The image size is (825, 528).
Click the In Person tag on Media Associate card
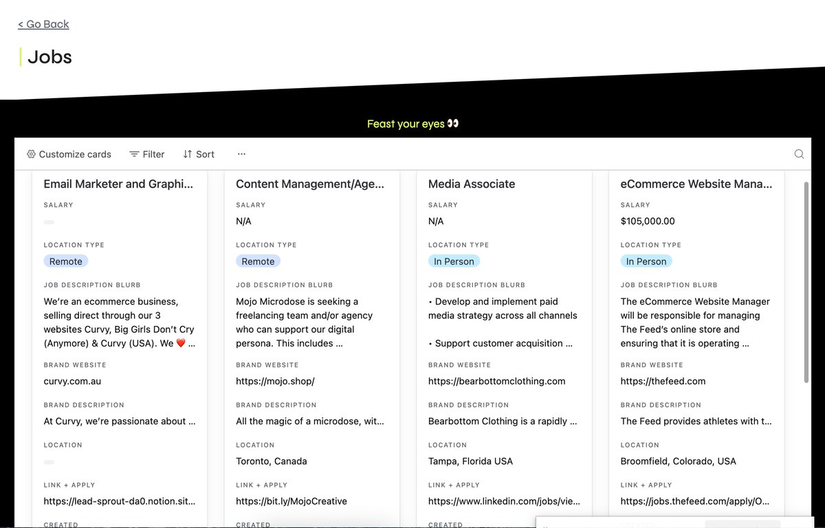point(454,261)
